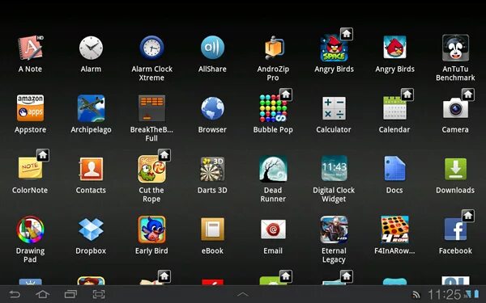
Task: Show recent apps overview
Action: coord(70,294)
